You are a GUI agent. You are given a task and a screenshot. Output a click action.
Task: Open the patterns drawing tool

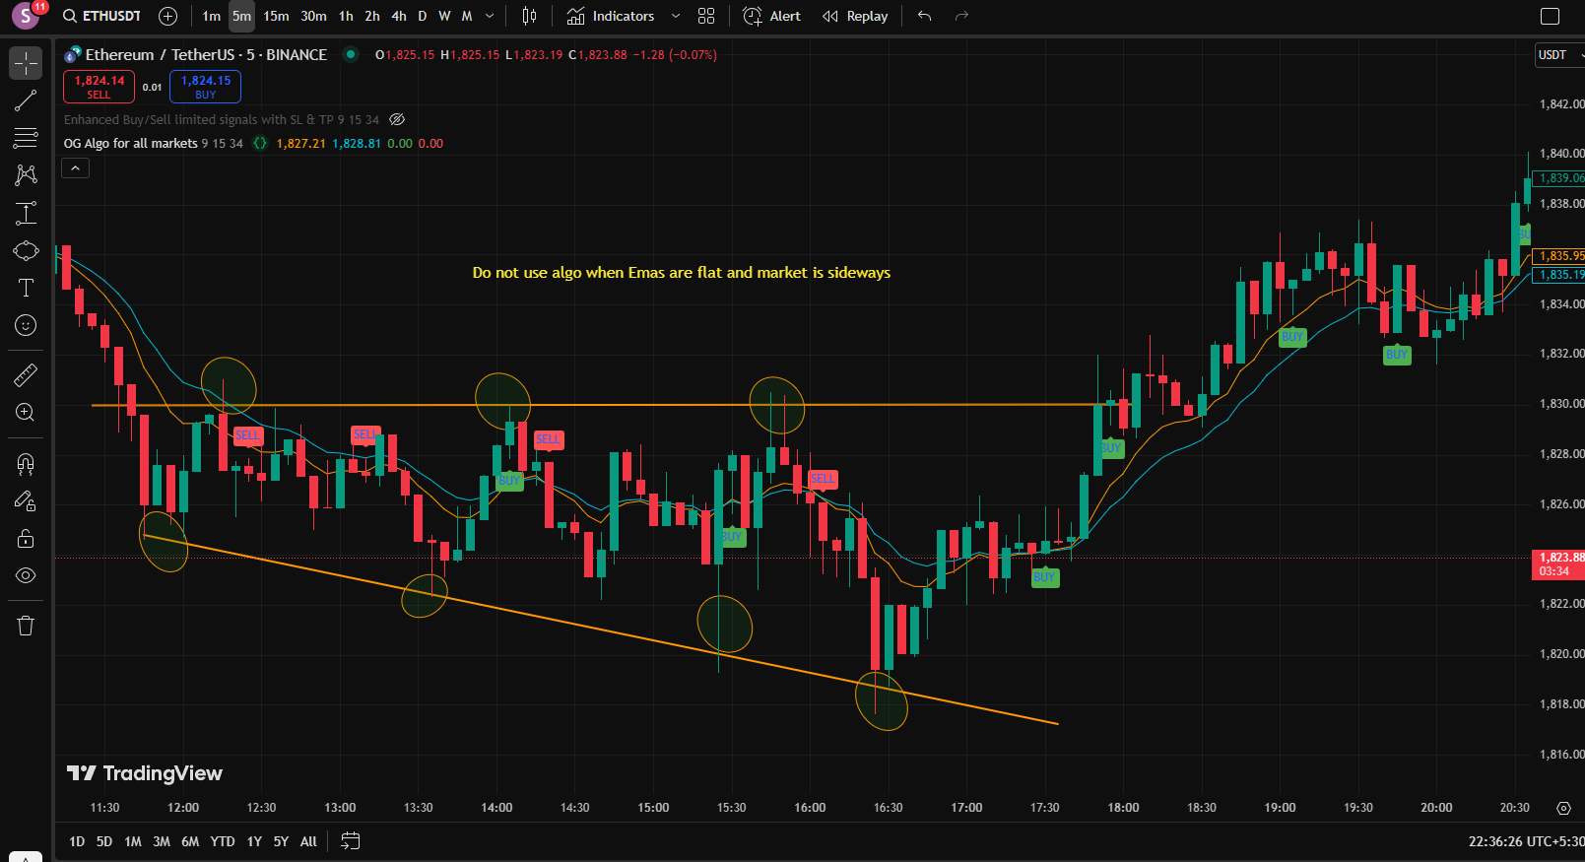click(26, 175)
